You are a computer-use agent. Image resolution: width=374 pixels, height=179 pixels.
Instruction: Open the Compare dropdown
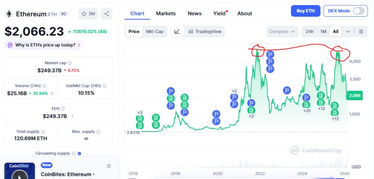coord(282,31)
